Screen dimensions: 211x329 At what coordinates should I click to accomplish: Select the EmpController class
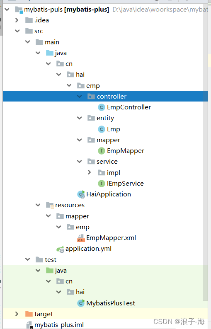[129, 107]
